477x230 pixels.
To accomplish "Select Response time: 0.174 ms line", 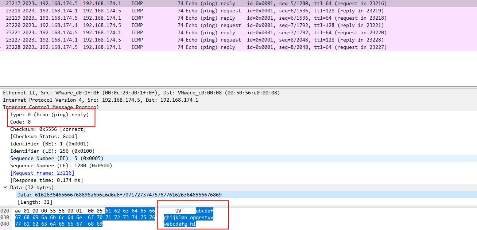I will pos(47,180).
